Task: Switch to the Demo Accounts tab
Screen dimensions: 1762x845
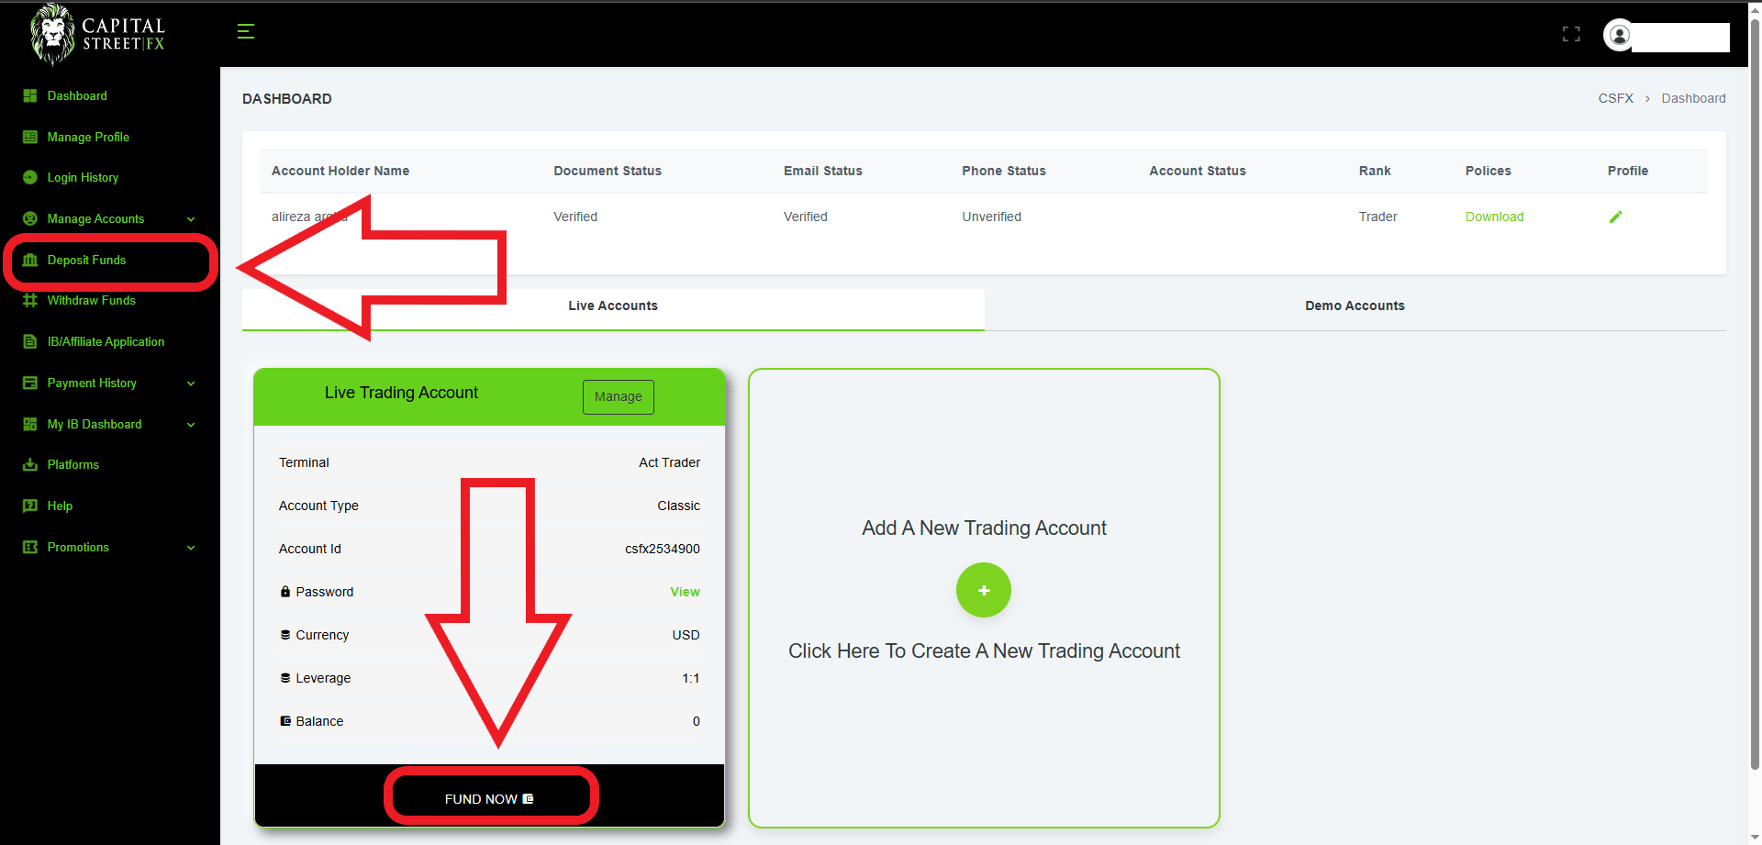Action: point(1355,306)
